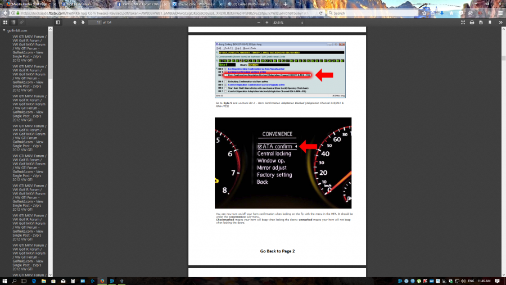
Task: Click the CONVENIENCE menu dashboard image
Action: pos(283,163)
